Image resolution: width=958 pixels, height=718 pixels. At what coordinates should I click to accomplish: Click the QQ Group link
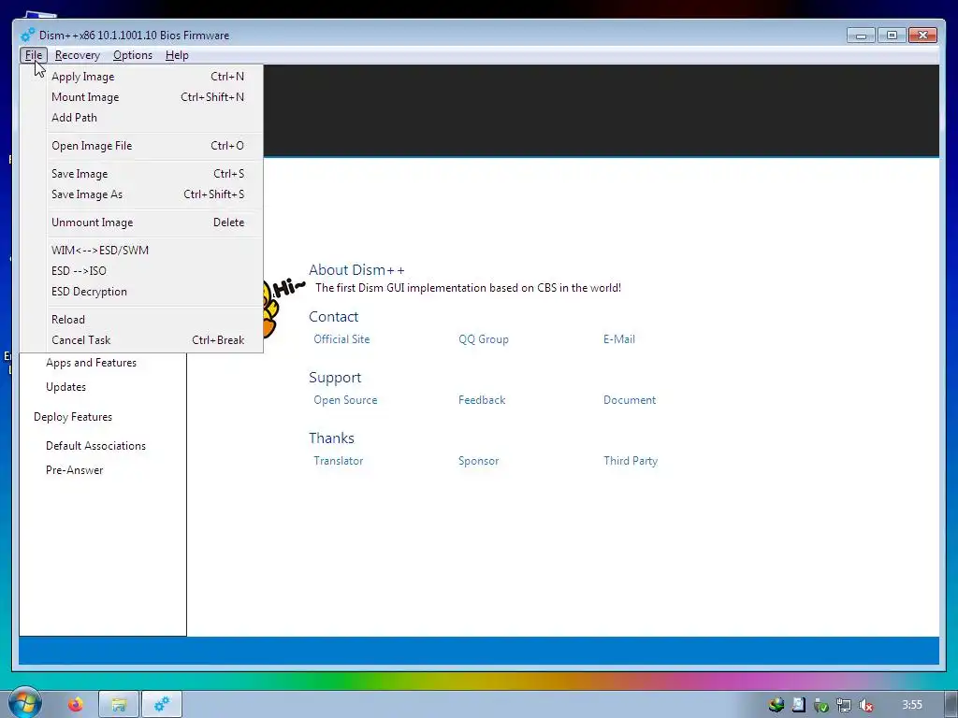pos(484,338)
